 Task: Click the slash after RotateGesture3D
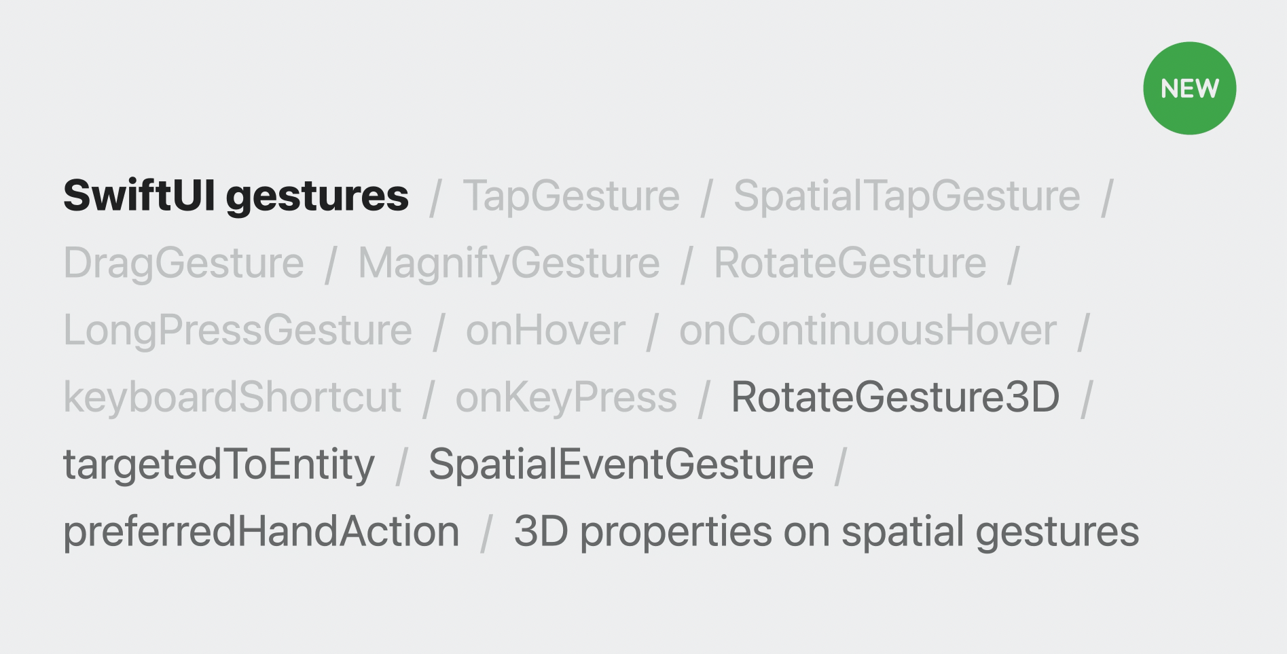(1087, 399)
